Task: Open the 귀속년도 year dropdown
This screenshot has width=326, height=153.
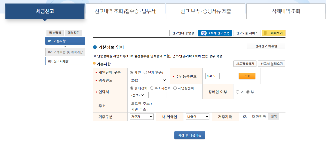Action: (x=148, y=79)
